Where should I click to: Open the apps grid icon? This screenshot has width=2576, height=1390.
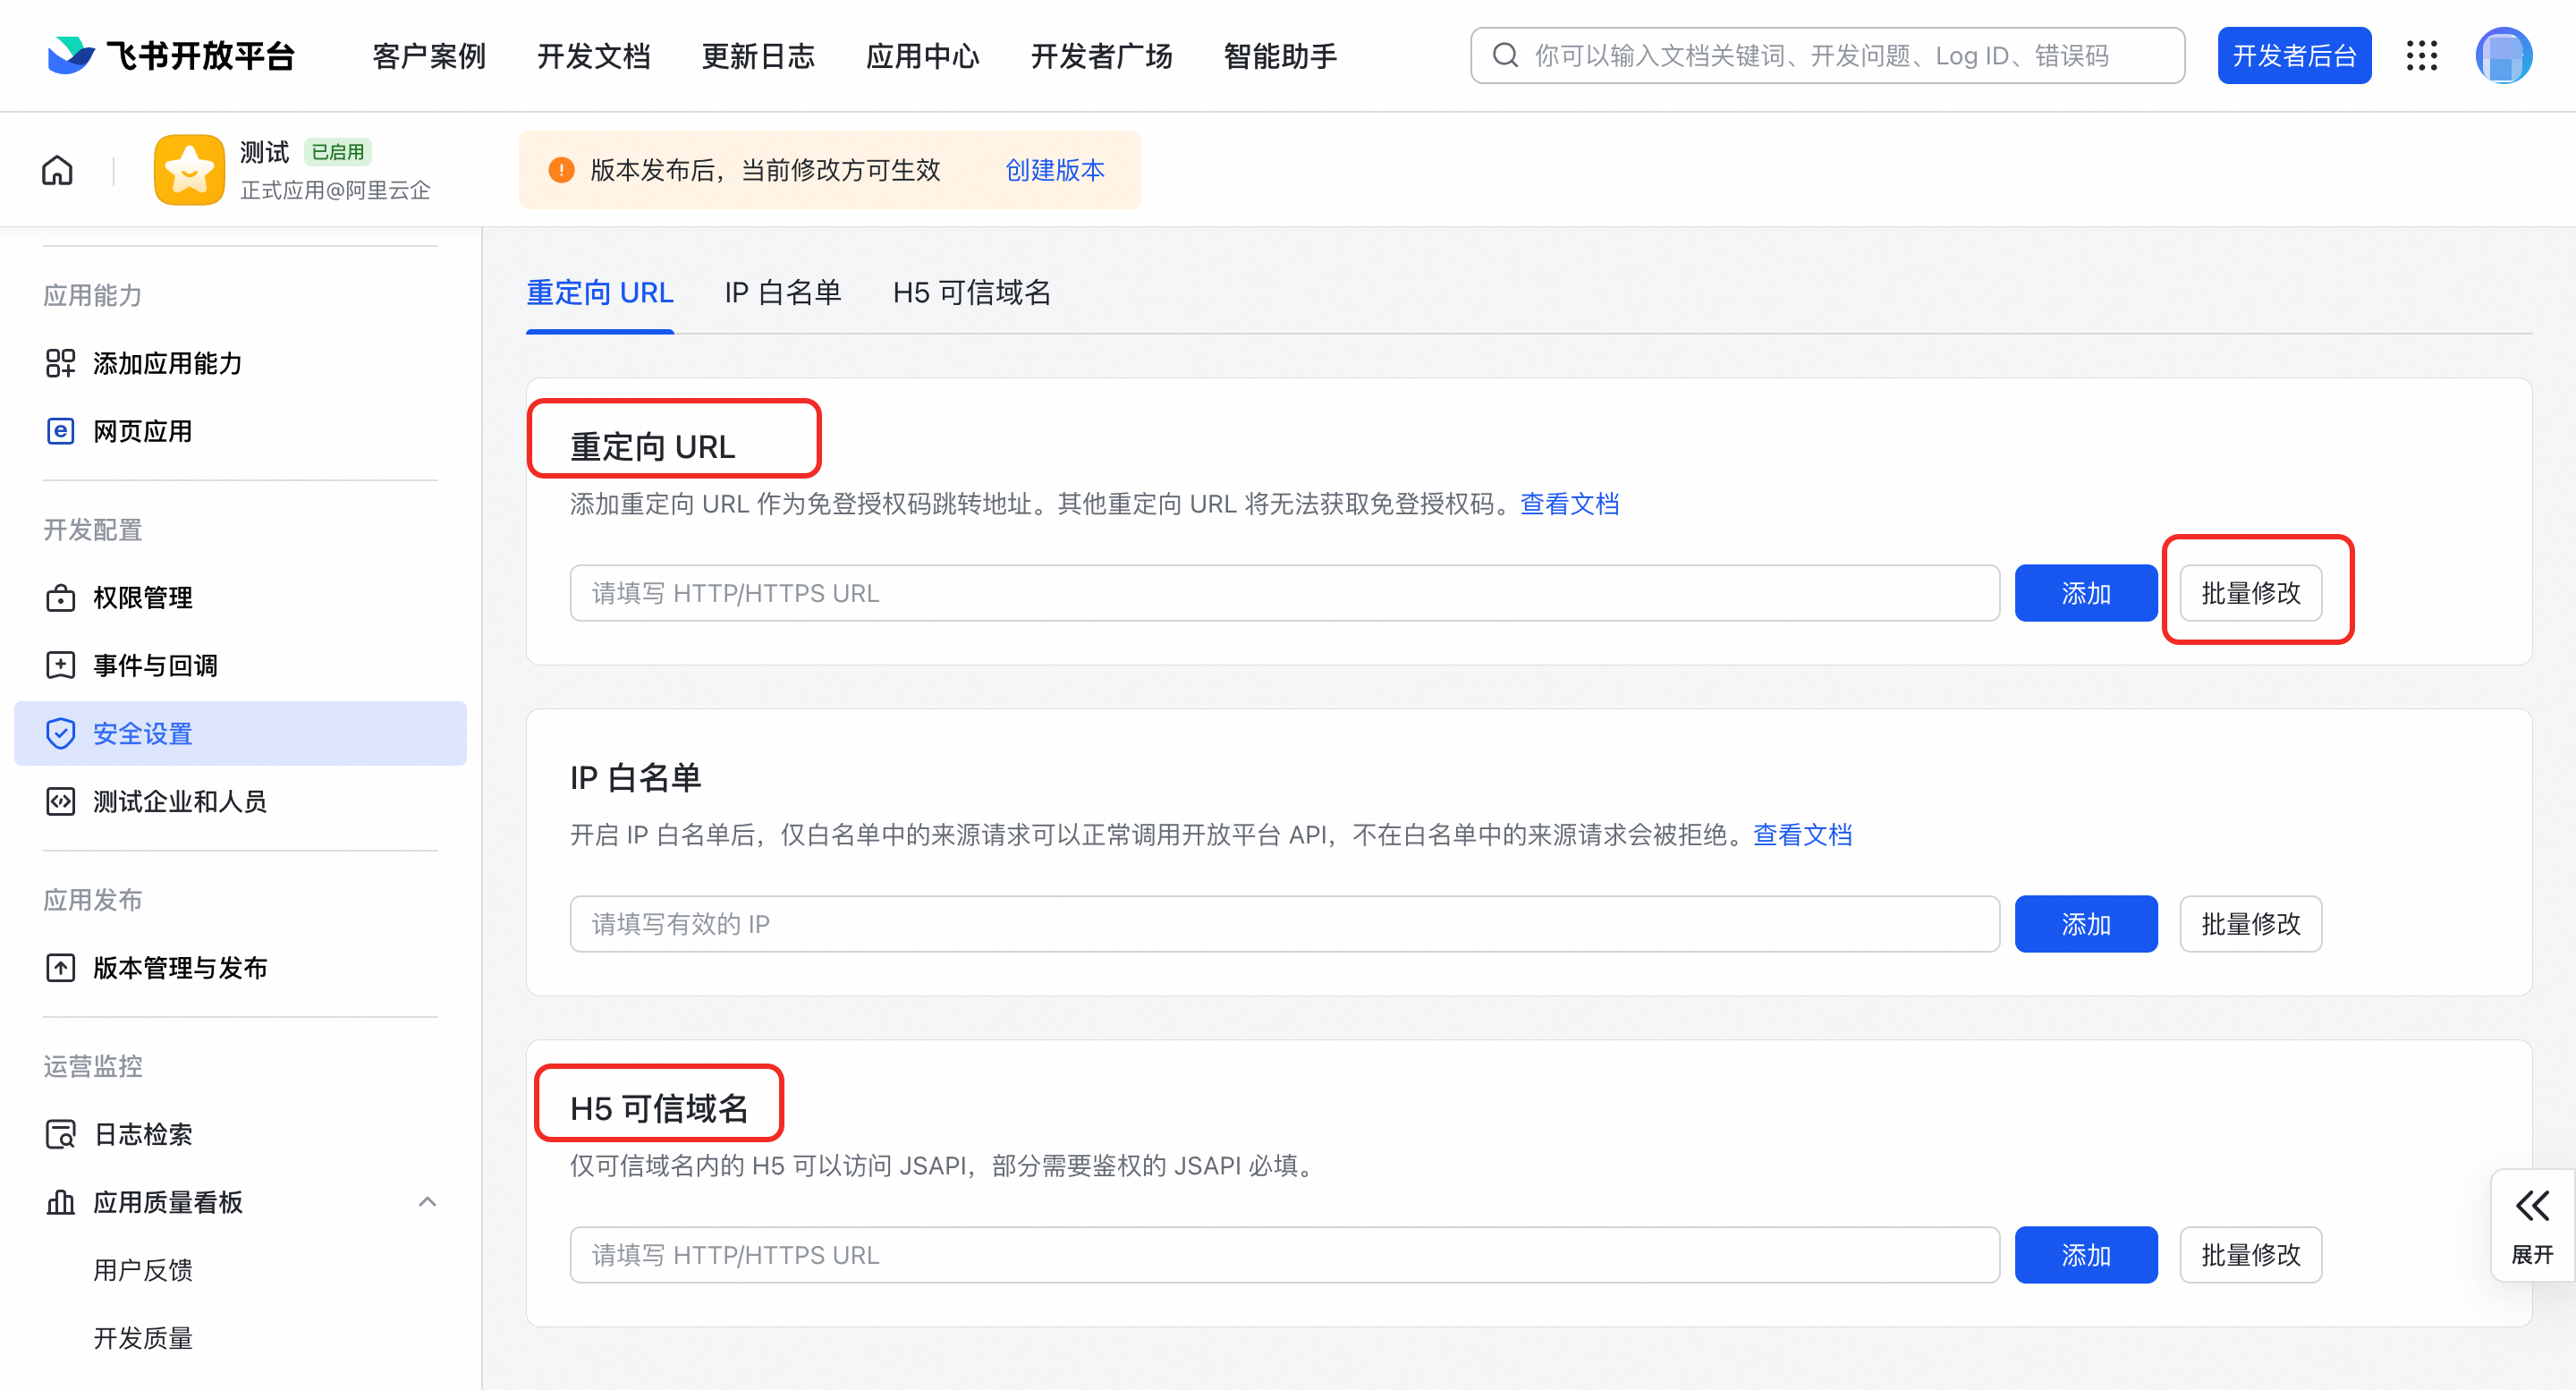[x=2421, y=56]
